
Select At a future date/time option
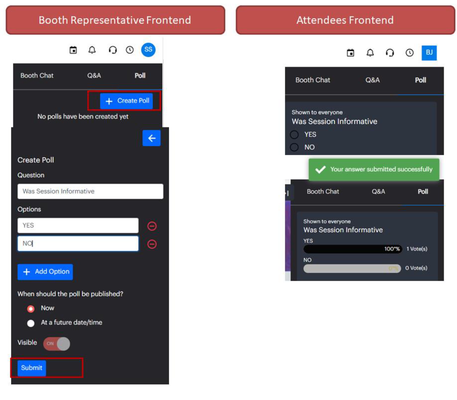31,323
